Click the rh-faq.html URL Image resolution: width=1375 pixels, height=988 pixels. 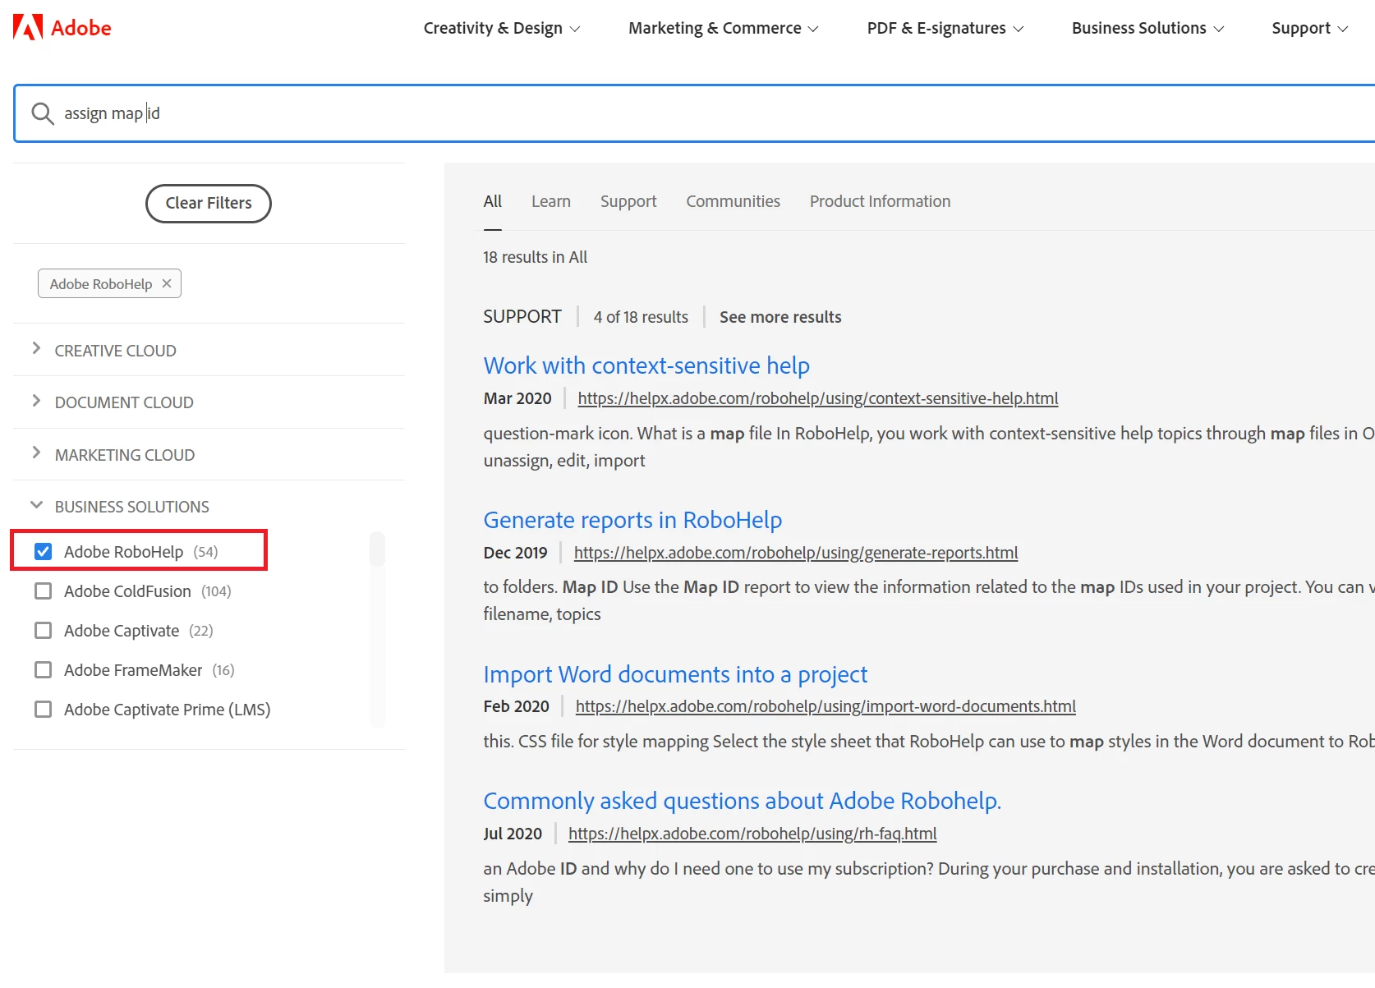coord(752,834)
